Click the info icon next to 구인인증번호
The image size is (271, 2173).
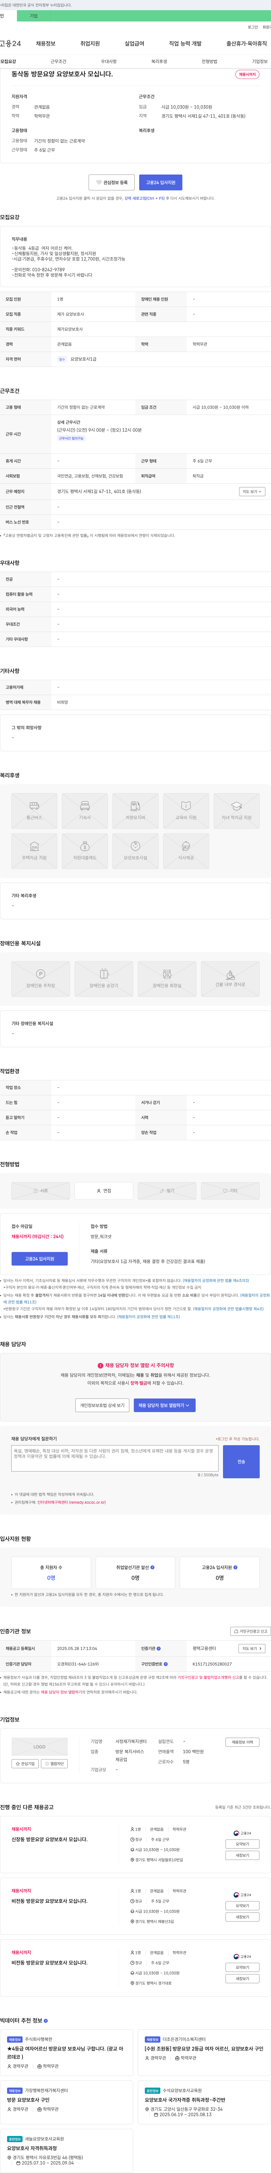click(166, 1664)
